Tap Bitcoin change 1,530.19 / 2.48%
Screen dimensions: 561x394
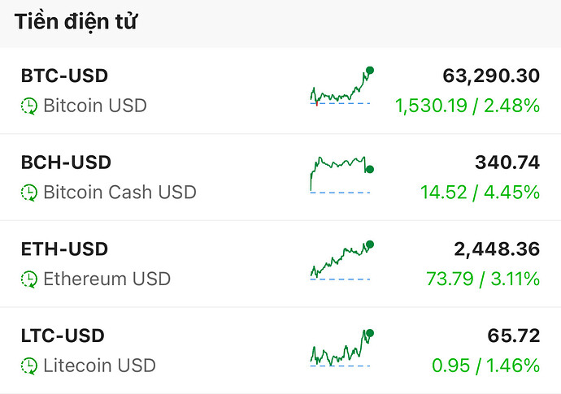467,106
